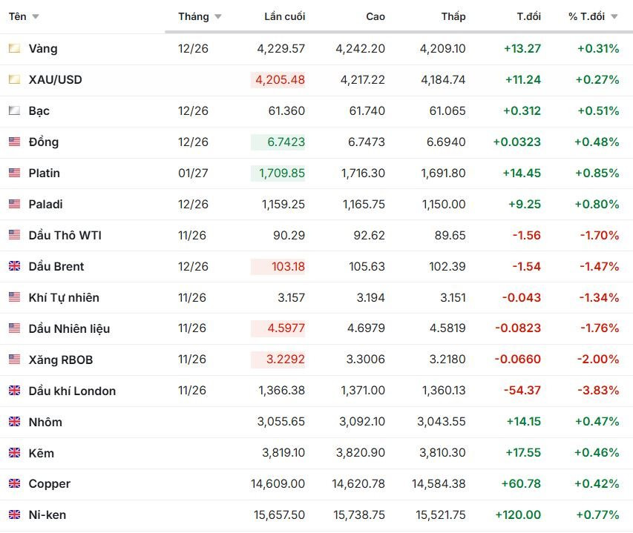The height and width of the screenshot is (533, 633).
Task: Open the Dầu Thô WTI commodity link
Action: coord(65,235)
